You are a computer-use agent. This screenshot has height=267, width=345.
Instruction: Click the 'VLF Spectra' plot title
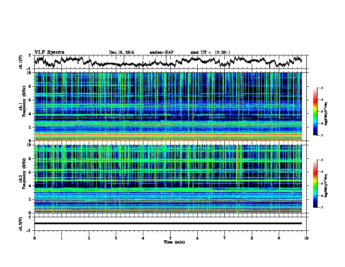(x=49, y=52)
